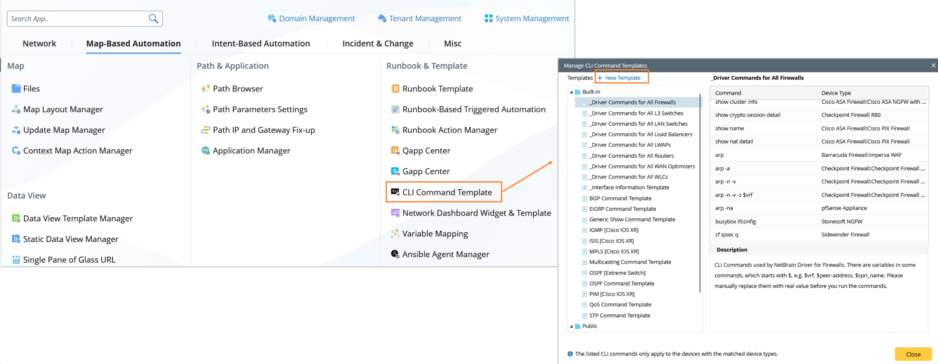
Task: Select _Driver Commands for All Routers
Action: point(631,156)
